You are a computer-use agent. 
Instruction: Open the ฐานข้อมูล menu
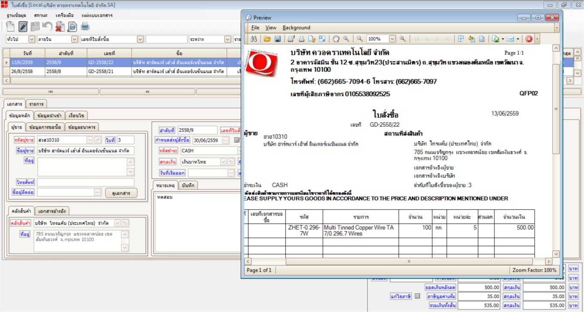tap(17, 15)
